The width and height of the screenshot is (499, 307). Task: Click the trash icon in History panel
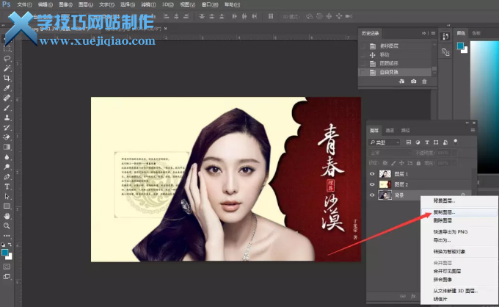point(425,81)
